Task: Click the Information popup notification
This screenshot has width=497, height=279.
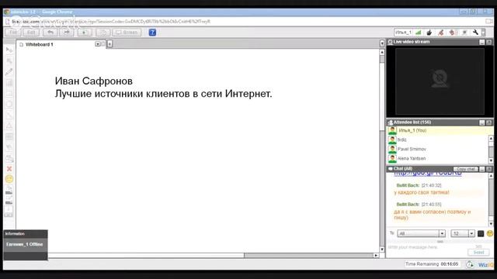Action: (x=26, y=245)
